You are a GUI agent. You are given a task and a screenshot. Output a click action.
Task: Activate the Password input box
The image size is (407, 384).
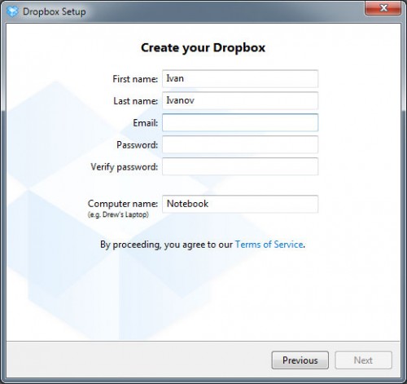click(240, 144)
